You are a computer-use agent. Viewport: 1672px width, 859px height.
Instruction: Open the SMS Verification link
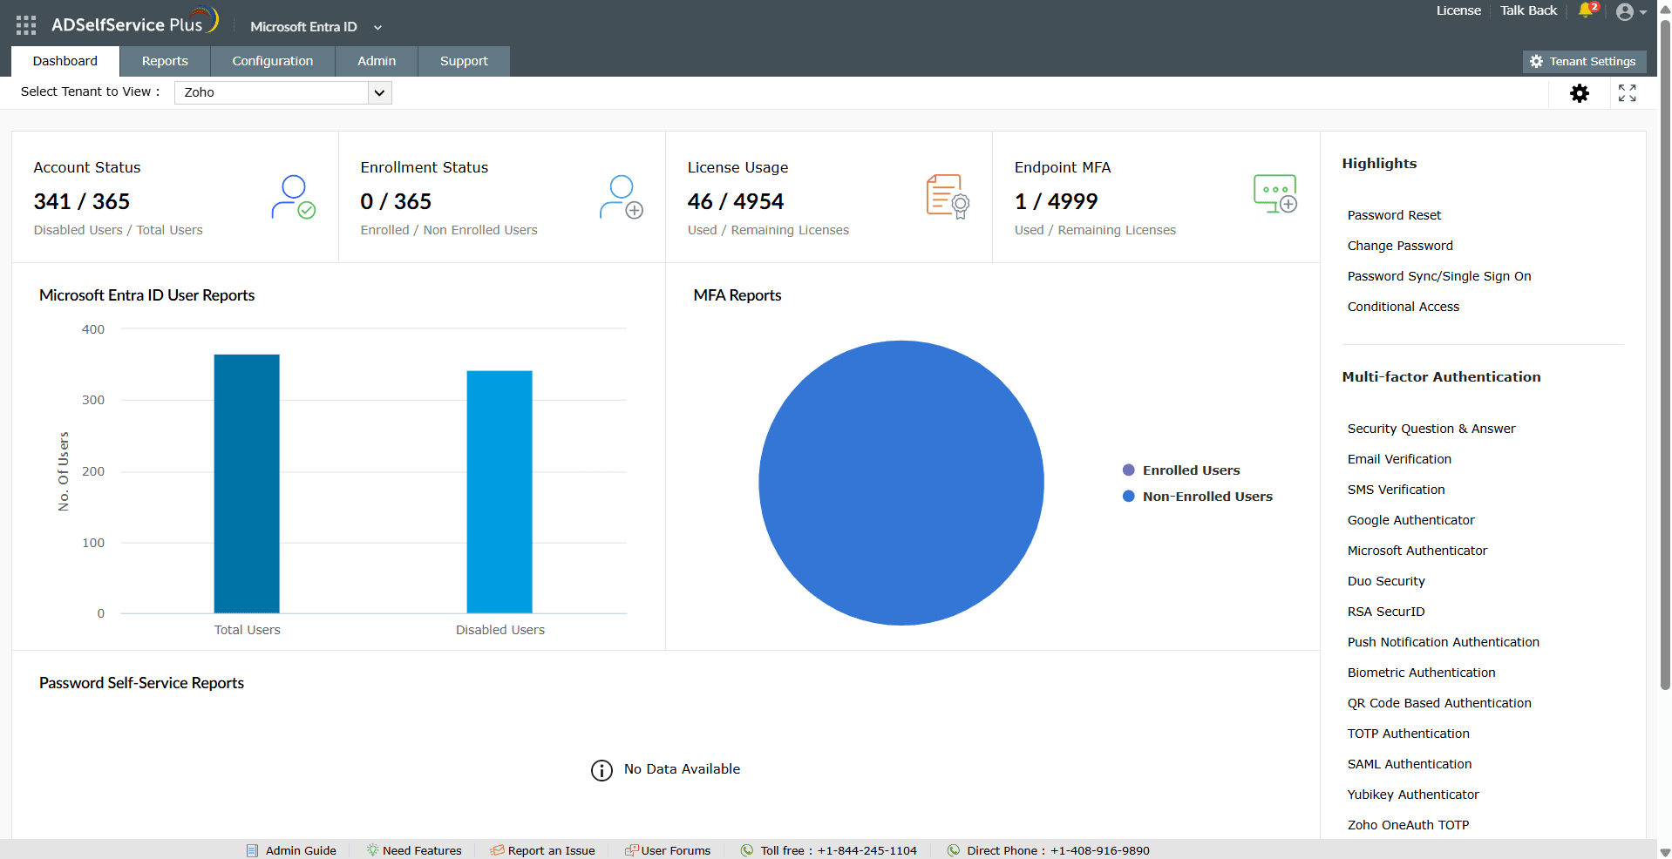[x=1396, y=490]
